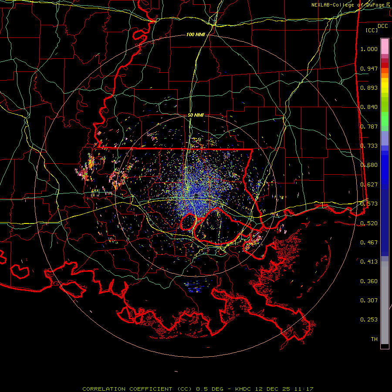Pick the red color bar segment
The width and height of the screenshot is (392, 392).
[x=385, y=65]
